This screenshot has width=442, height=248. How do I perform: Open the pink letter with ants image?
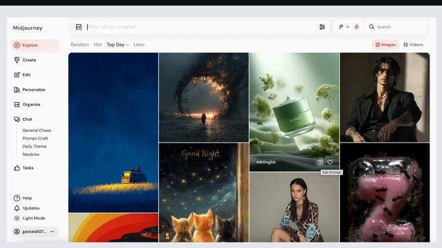coord(385,192)
